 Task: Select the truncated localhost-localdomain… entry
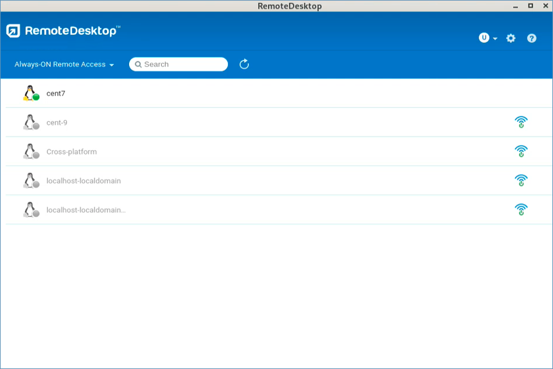pyautogui.click(x=86, y=210)
